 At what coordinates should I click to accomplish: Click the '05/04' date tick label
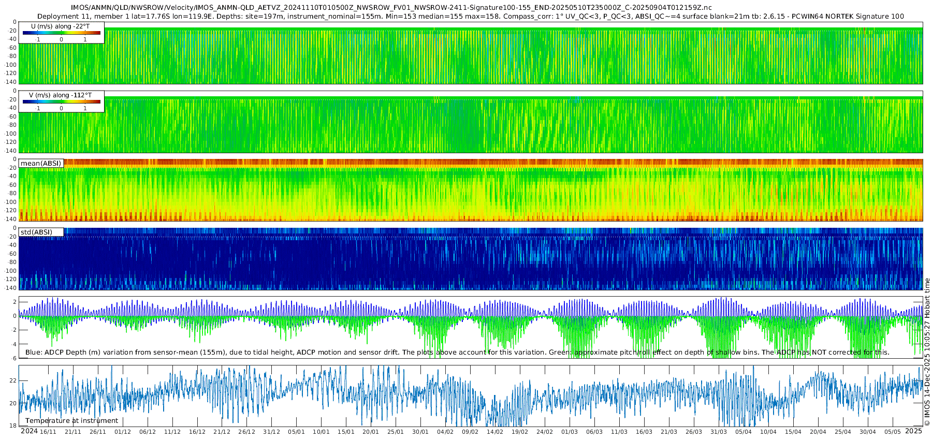[x=744, y=432]
